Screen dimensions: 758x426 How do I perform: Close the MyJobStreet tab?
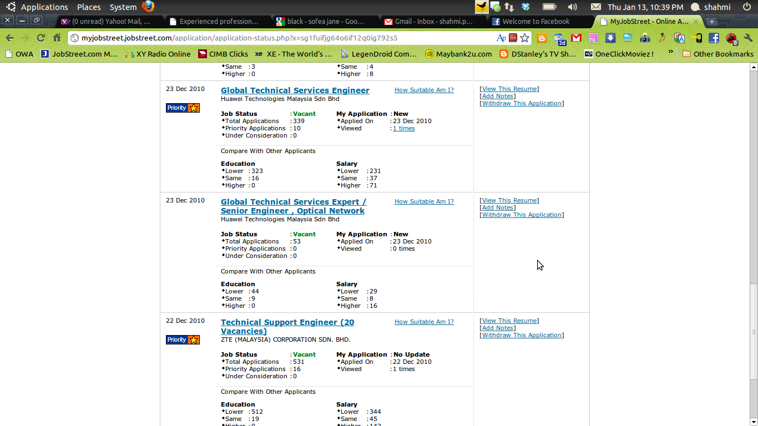(696, 22)
